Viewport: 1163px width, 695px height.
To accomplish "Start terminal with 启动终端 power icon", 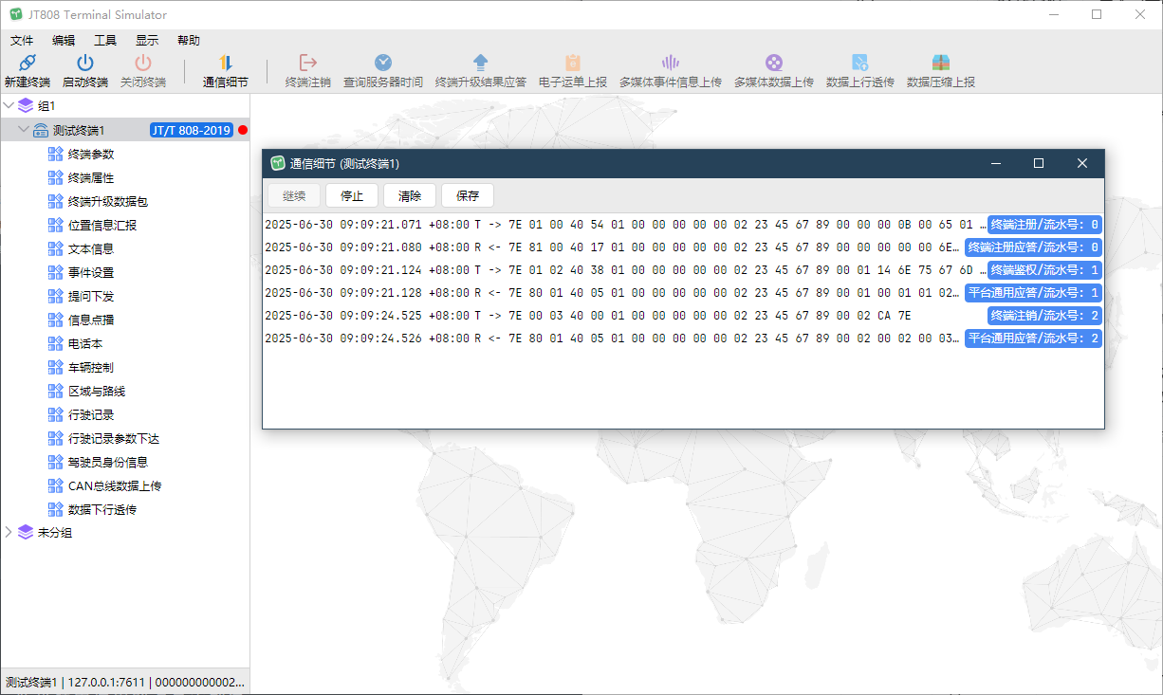I will (85, 63).
